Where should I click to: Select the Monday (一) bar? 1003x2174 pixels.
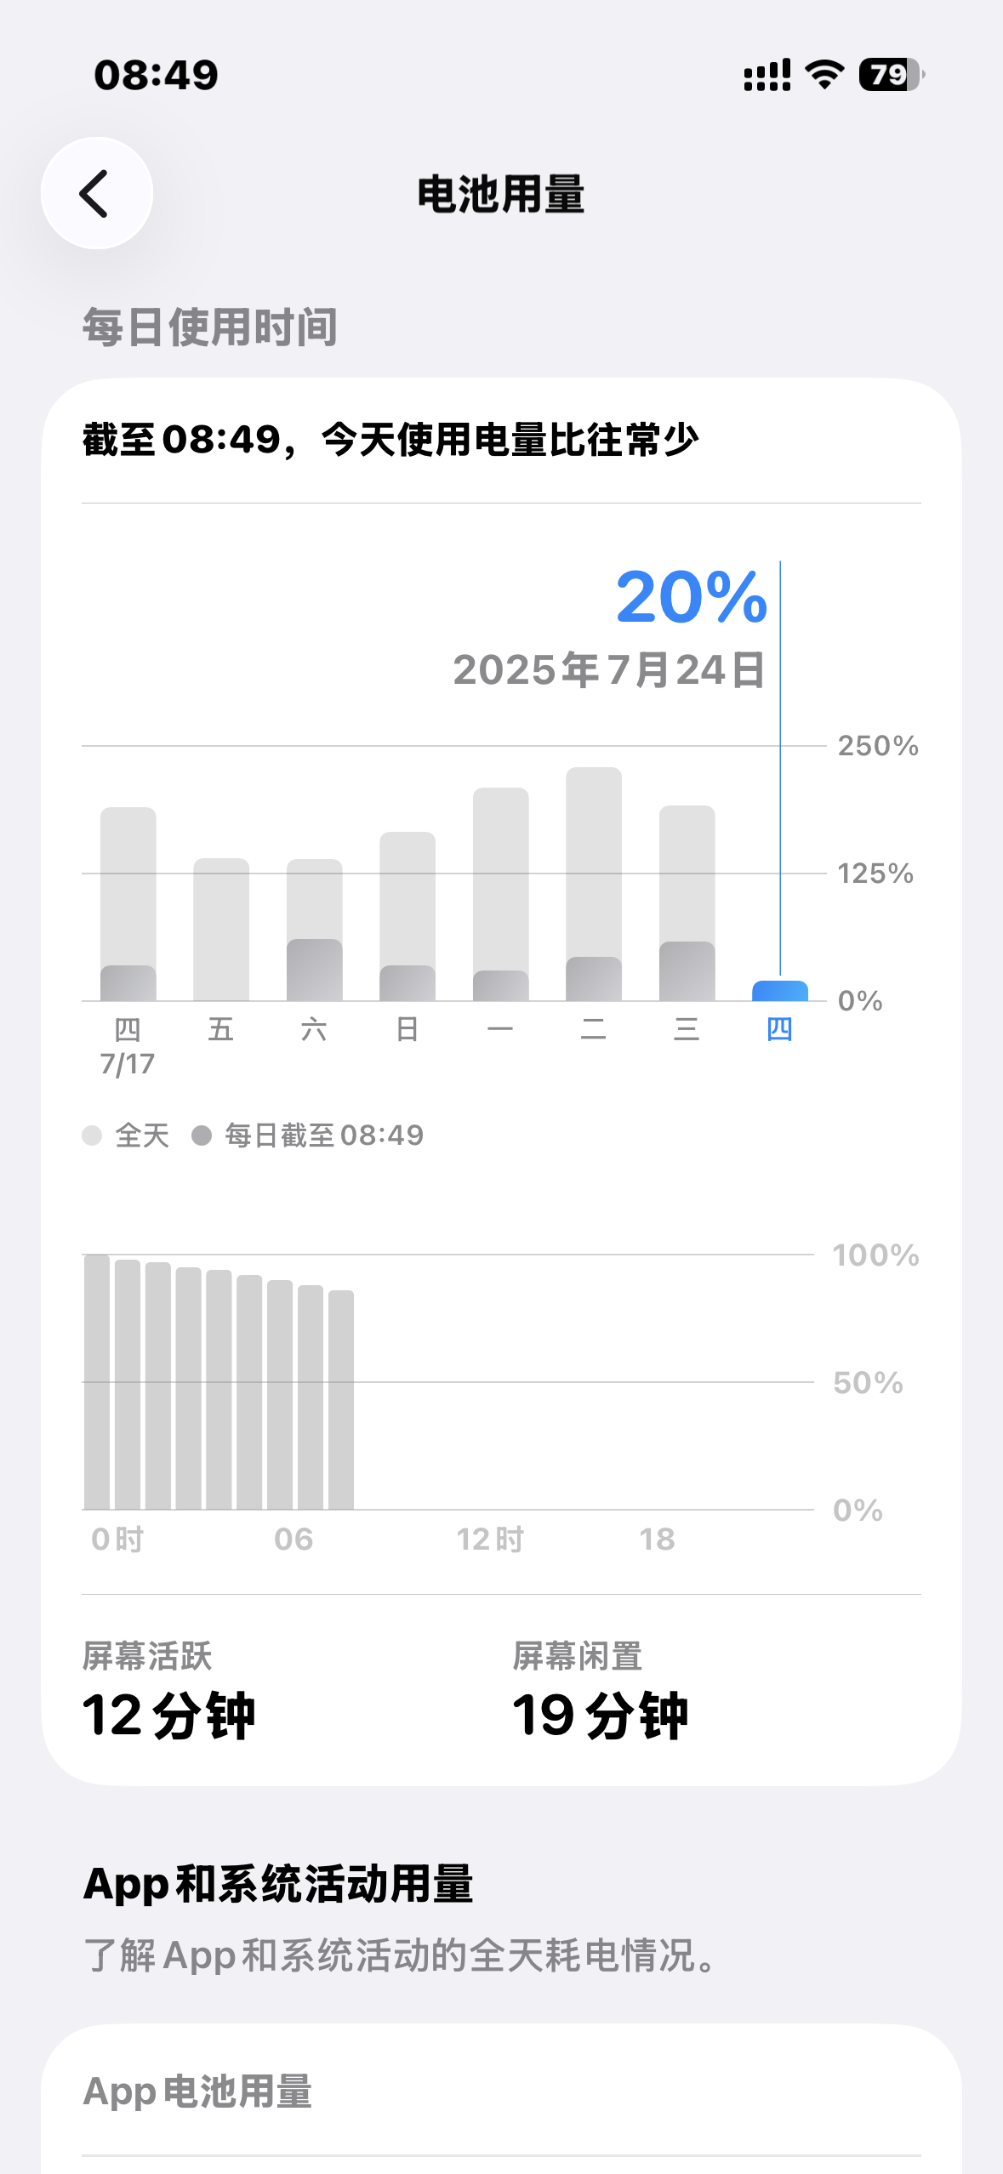[500, 895]
